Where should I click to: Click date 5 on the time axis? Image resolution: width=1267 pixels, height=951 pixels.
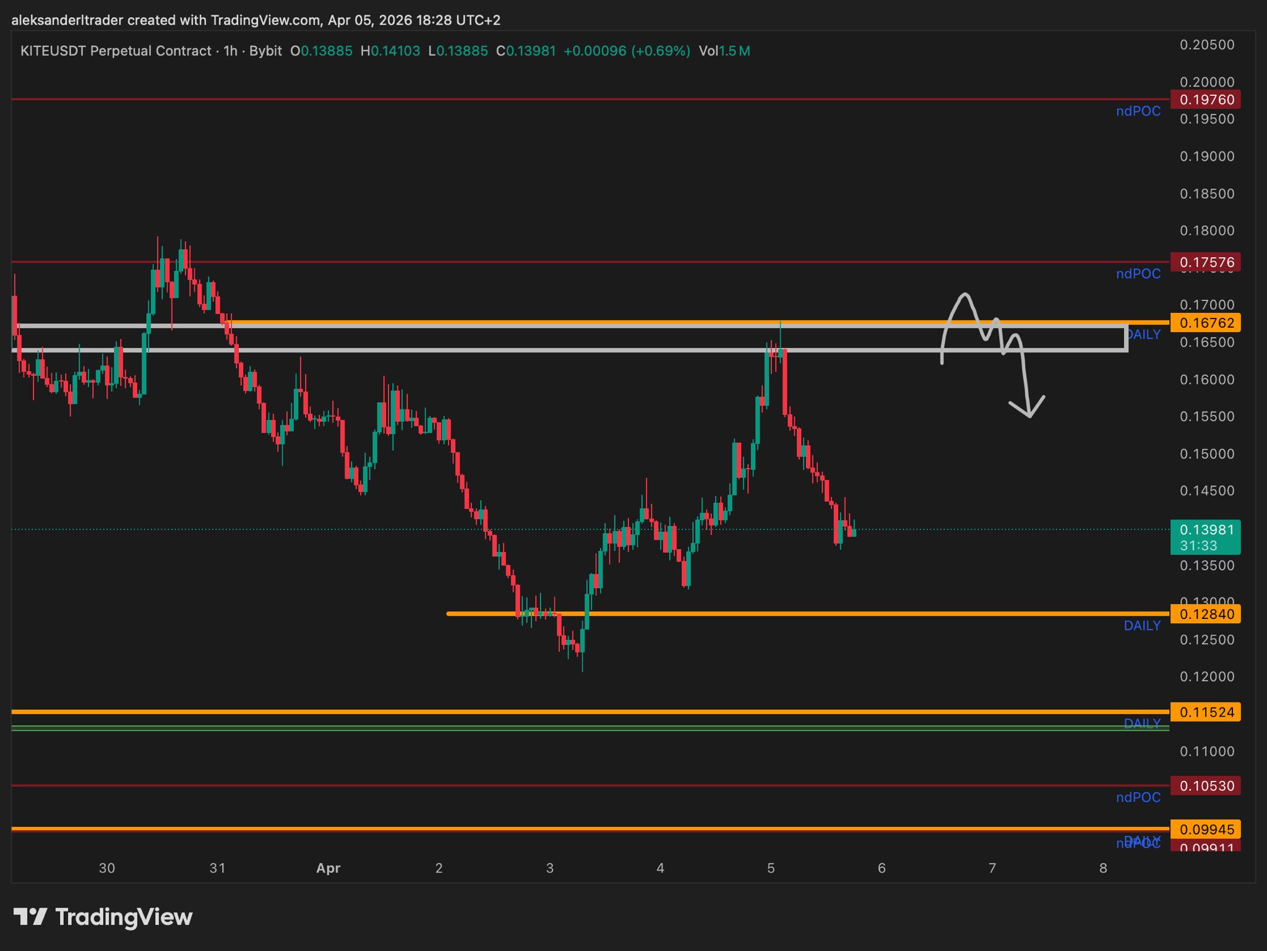(771, 868)
